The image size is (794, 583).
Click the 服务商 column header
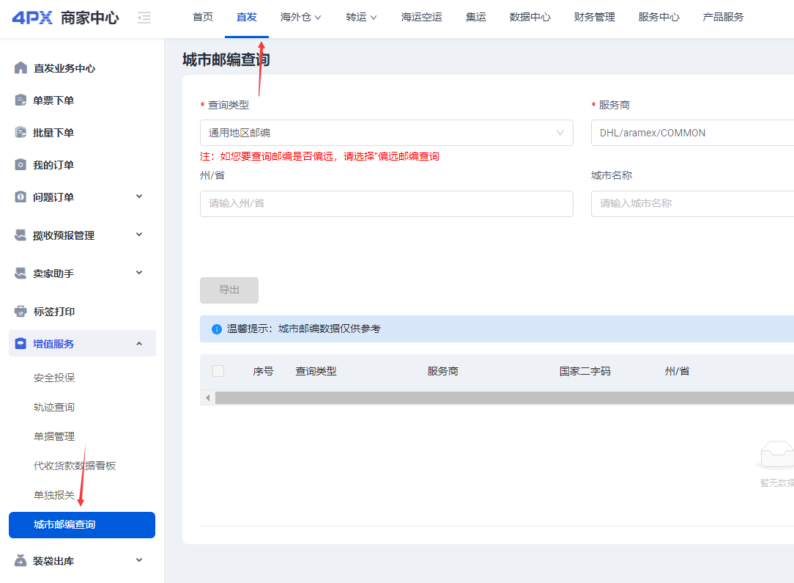(x=442, y=371)
